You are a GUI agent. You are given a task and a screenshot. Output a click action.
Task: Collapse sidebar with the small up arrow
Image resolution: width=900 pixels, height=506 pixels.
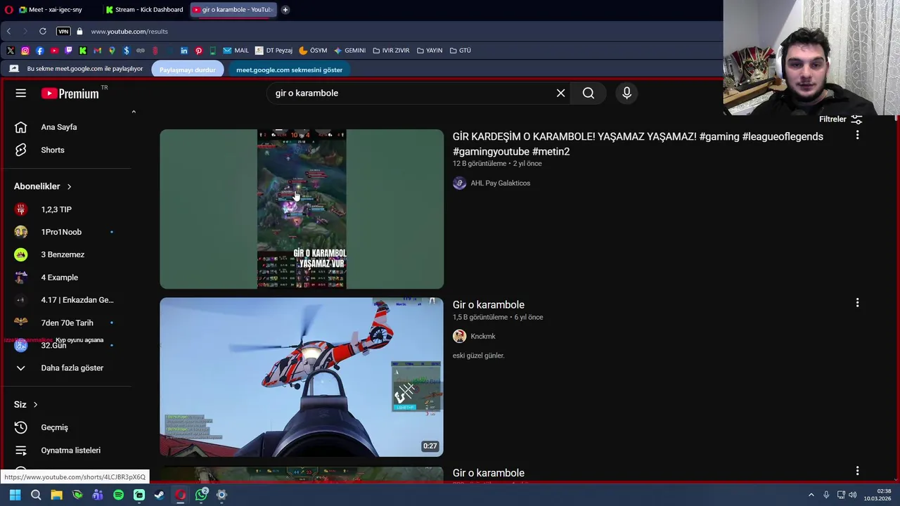pos(134,112)
